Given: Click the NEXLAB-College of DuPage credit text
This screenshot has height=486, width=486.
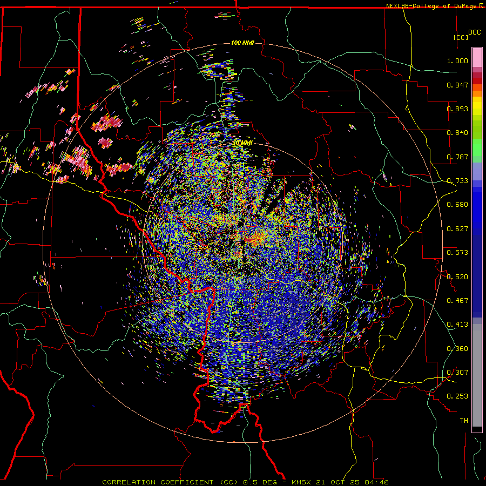Looking at the screenshot, I should tap(432, 6).
